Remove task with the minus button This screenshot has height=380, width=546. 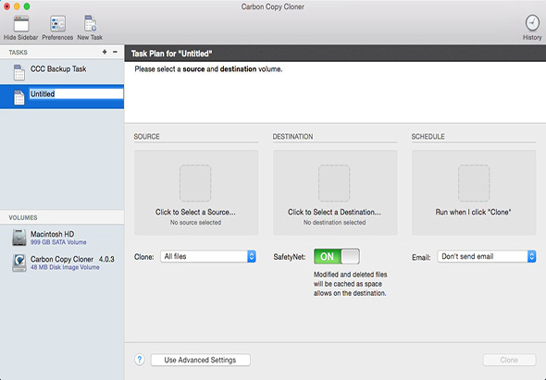(115, 52)
